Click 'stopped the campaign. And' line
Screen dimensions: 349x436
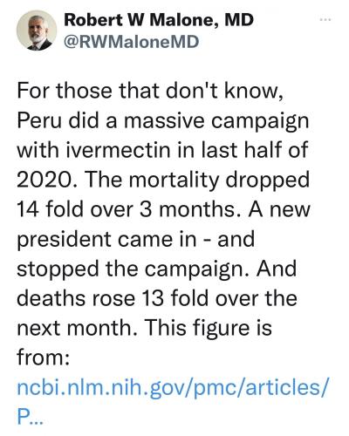pyautogui.click(x=157, y=269)
